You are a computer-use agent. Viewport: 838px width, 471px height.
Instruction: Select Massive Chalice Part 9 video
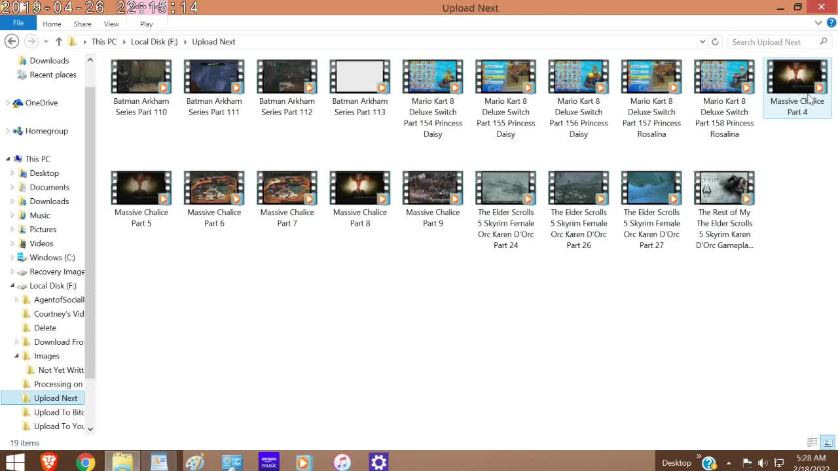coord(433,200)
